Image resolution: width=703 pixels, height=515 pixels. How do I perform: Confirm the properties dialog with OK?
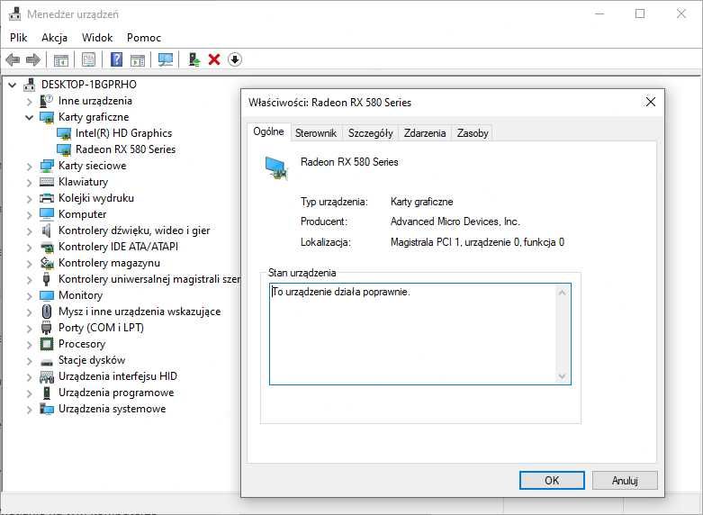click(552, 481)
